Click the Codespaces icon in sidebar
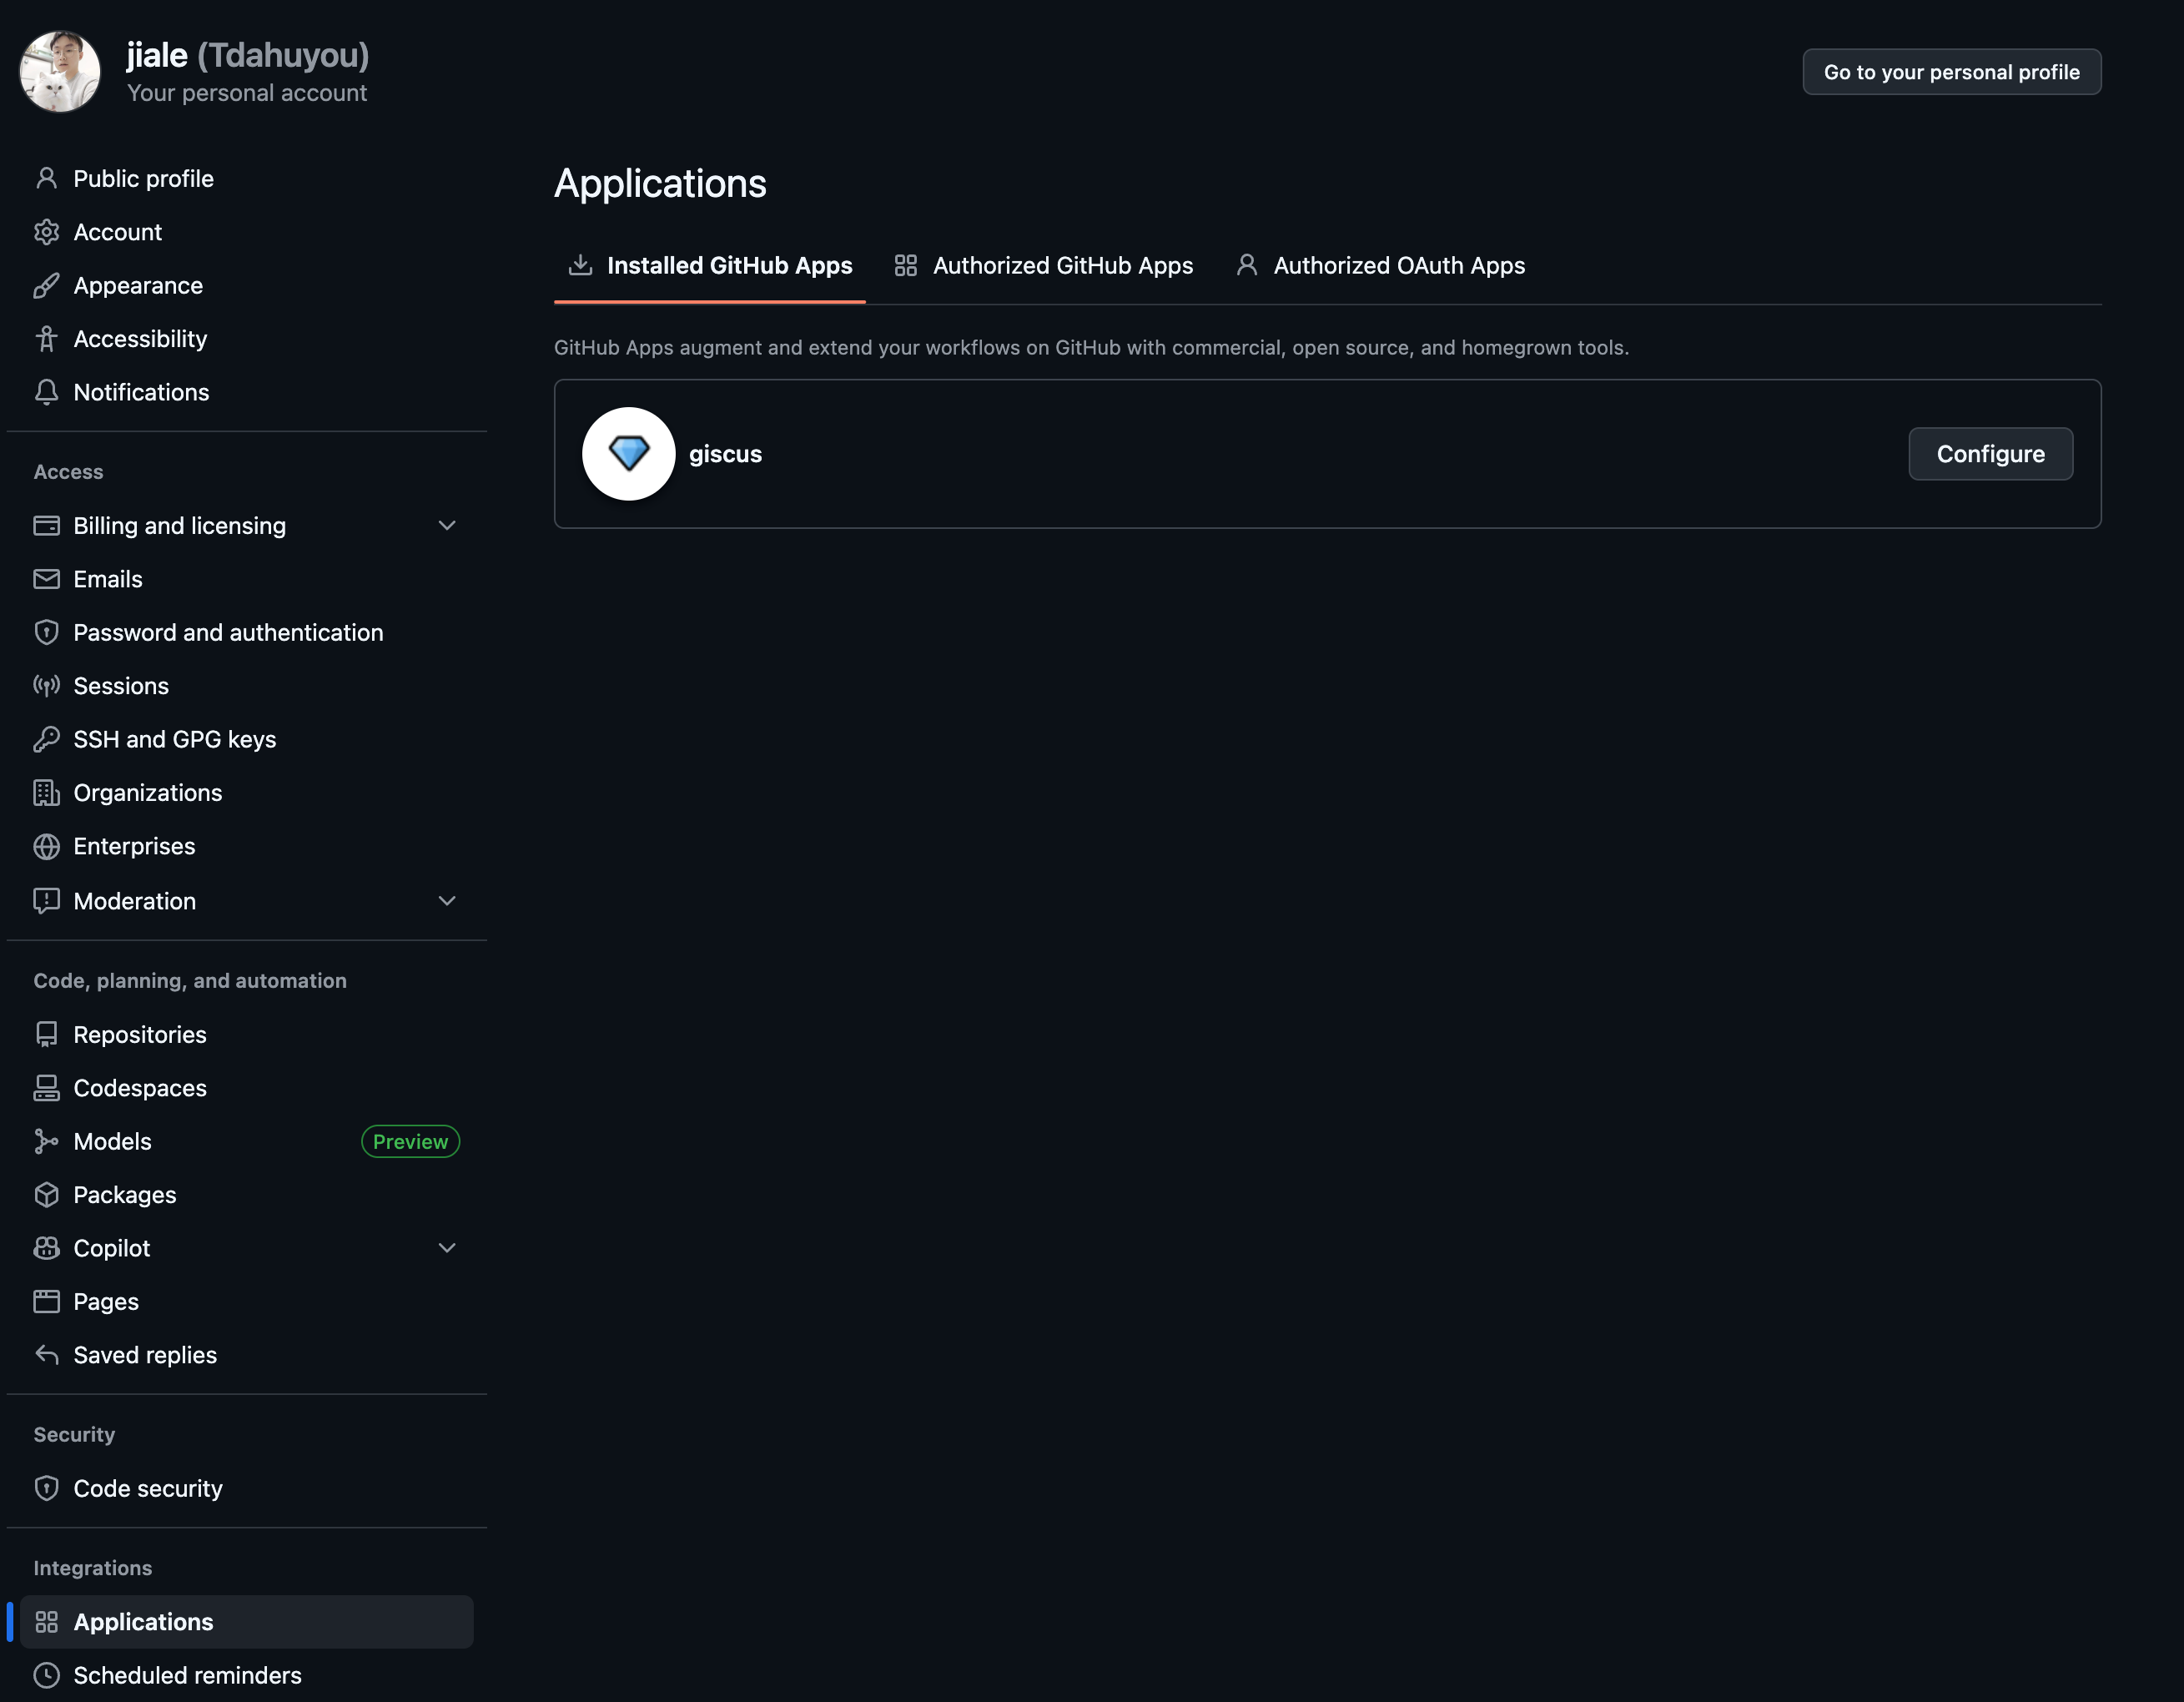 [46, 1088]
